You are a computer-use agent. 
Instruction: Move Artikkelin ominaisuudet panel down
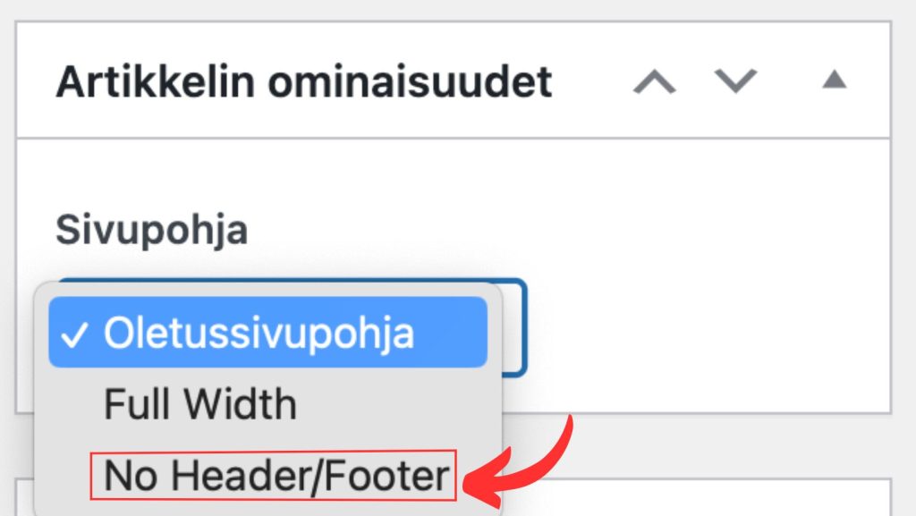pyautogui.click(x=735, y=82)
